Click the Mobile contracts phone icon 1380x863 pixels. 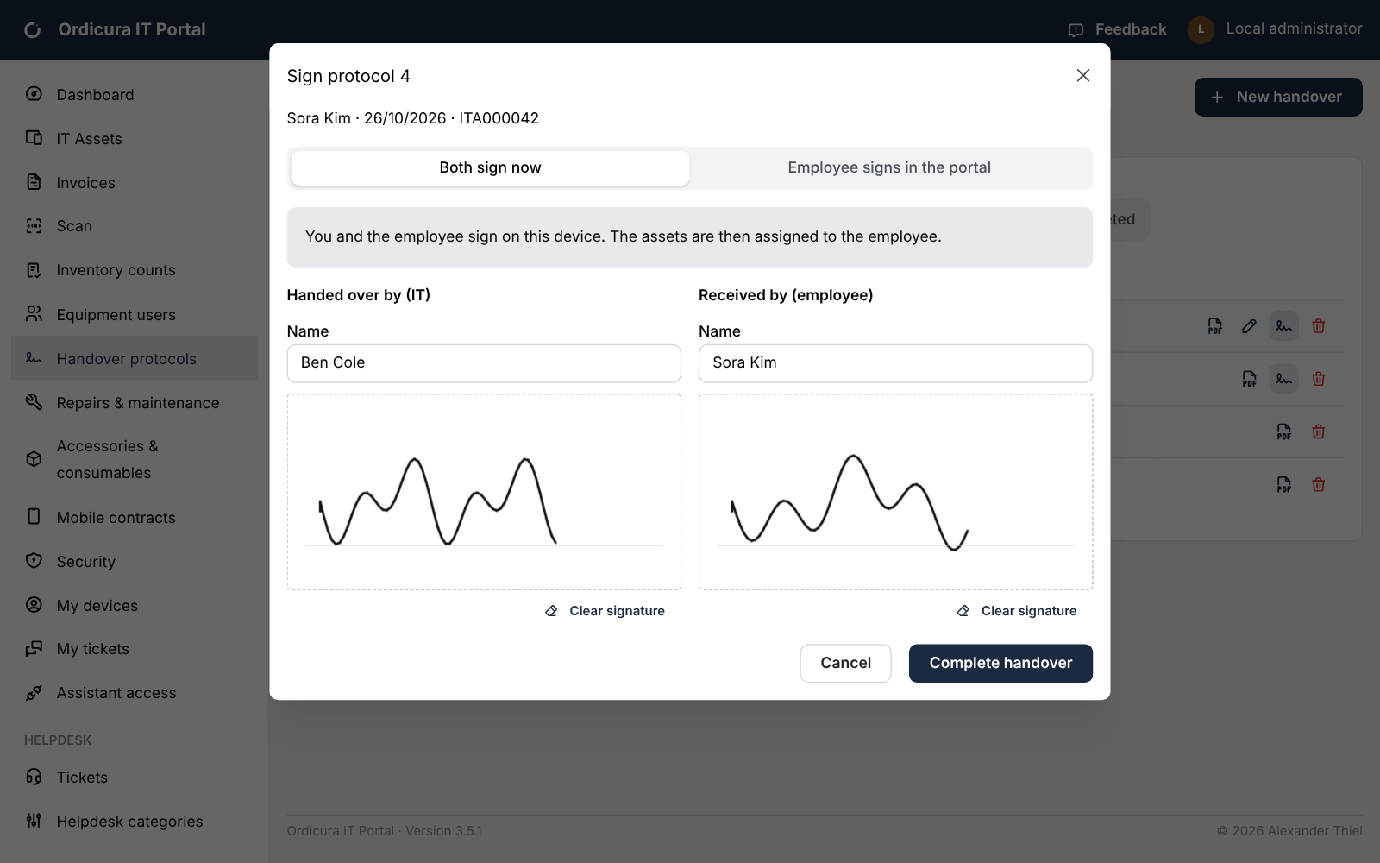[x=34, y=517]
